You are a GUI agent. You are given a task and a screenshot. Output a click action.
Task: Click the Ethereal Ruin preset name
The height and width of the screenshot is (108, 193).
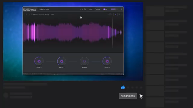(x=44, y=9)
